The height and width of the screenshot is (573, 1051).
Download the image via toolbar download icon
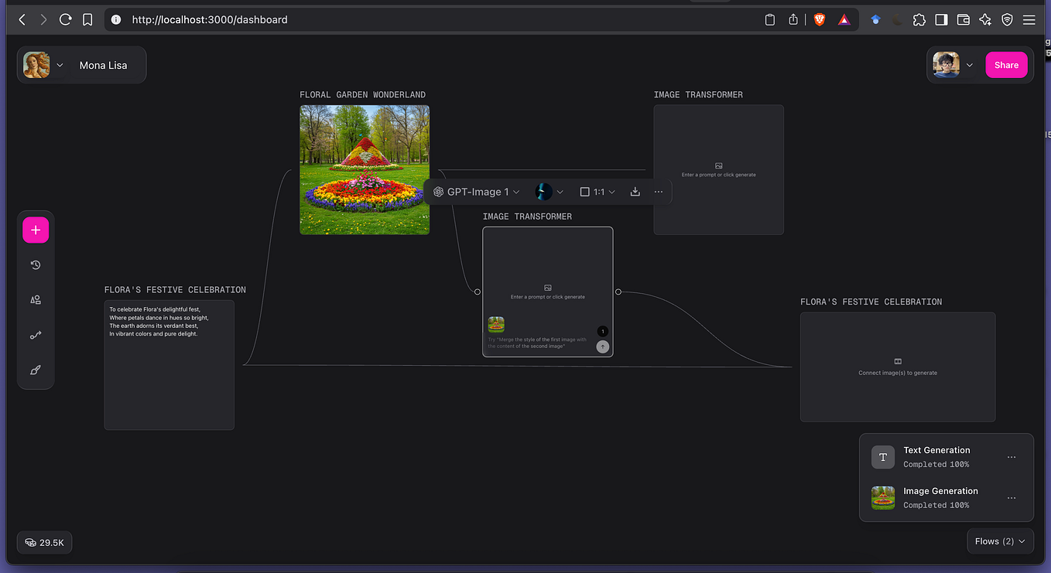(635, 192)
